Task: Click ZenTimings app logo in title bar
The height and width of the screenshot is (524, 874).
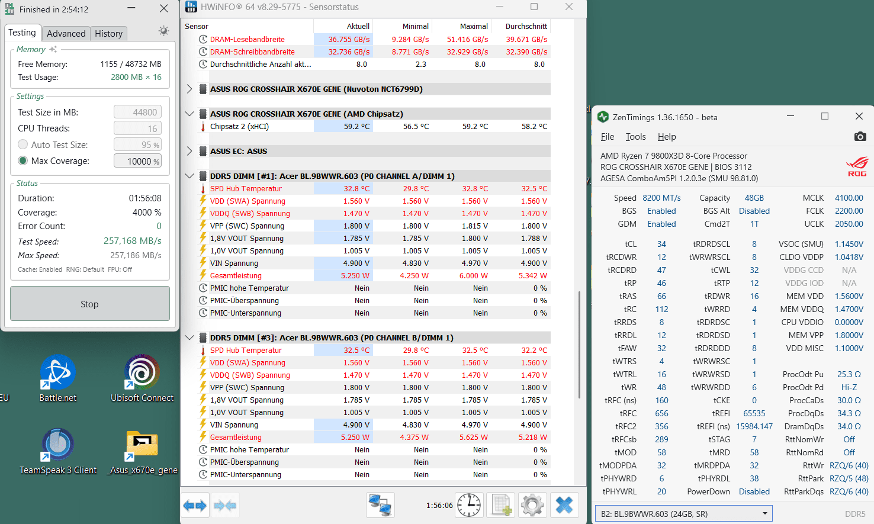Action: click(603, 117)
